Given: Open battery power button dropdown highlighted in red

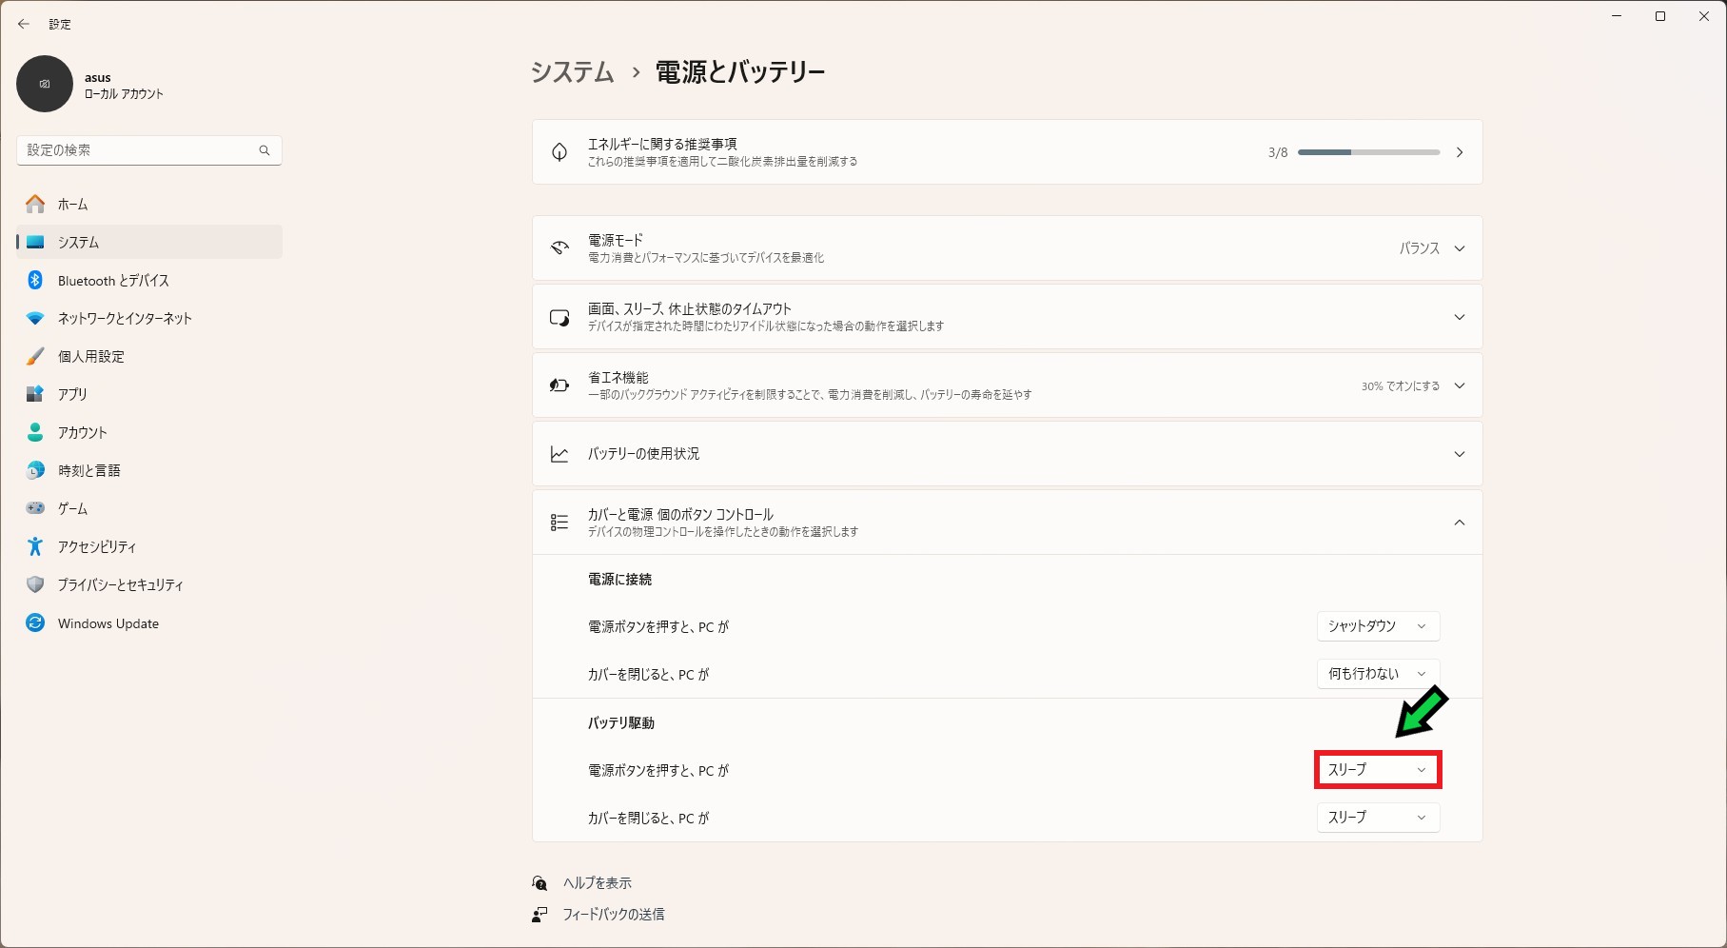Looking at the screenshot, I should coord(1377,770).
